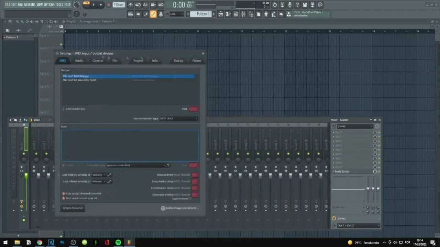Toggle the metronome icon in toolbar
The height and width of the screenshot is (247, 440).
pos(131,5)
